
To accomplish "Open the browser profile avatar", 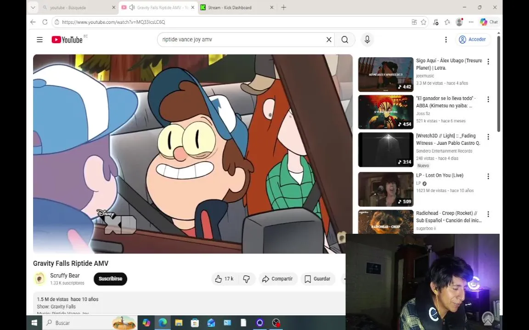I will 459,22.
